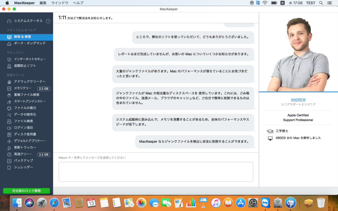Click Andrew's support engineer photo

pos(298,54)
